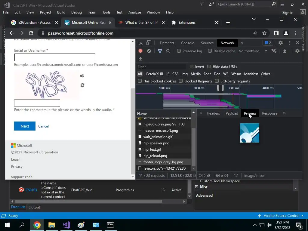Click the network Filter text field
Viewport: 308px width, 231px height.
[x=162, y=67]
